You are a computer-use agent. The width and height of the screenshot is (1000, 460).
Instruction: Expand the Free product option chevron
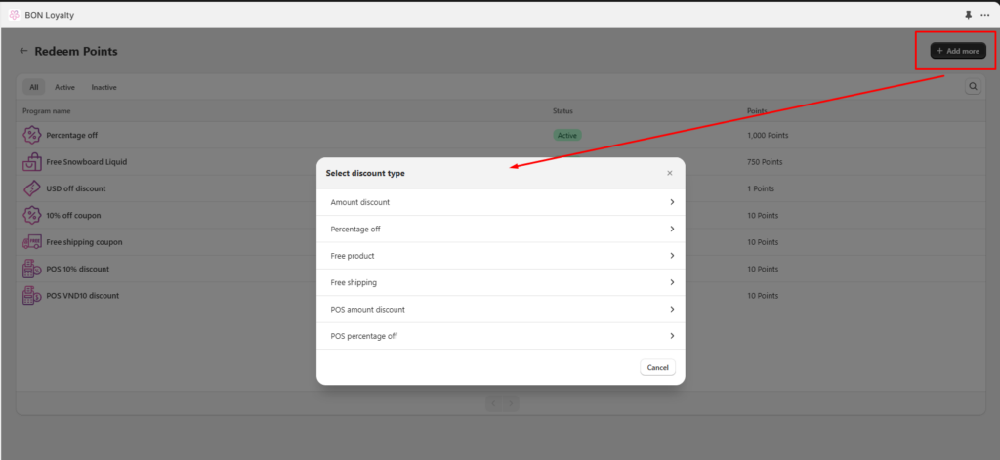click(x=672, y=256)
